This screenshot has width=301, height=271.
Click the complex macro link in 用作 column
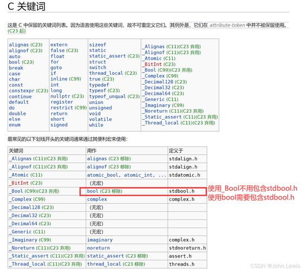tap(97, 199)
